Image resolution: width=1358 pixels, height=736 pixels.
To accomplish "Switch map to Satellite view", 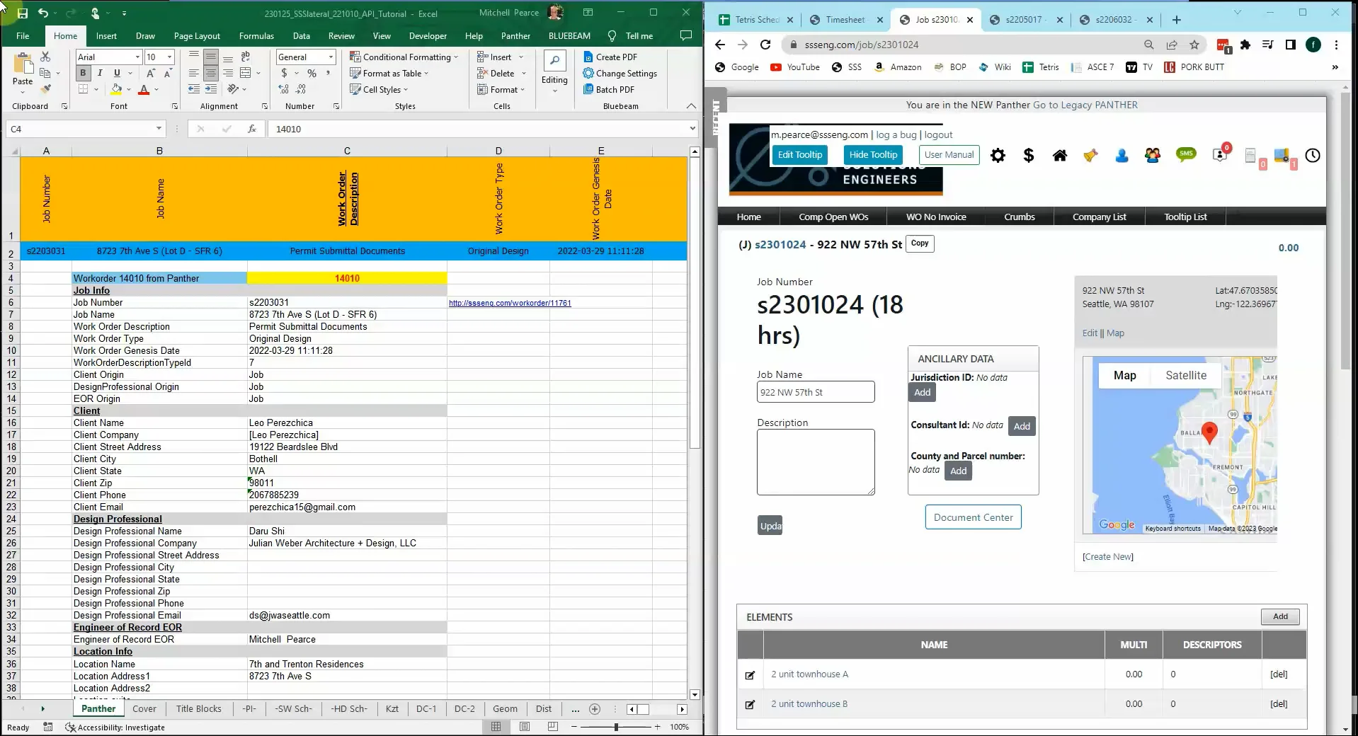I will (x=1185, y=375).
